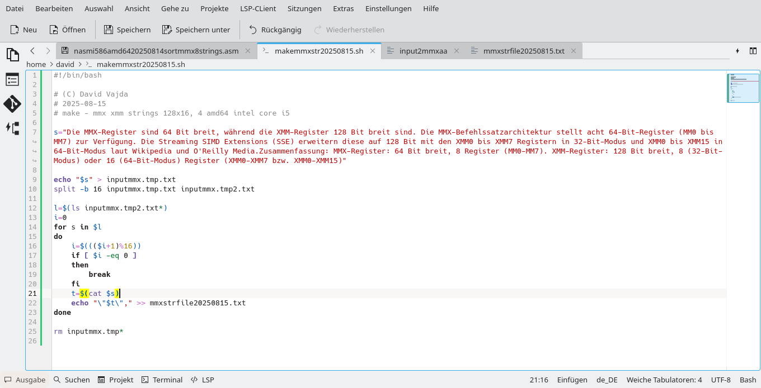
Task: Open the UTF-8 encoding dropdown
Action: click(721, 380)
